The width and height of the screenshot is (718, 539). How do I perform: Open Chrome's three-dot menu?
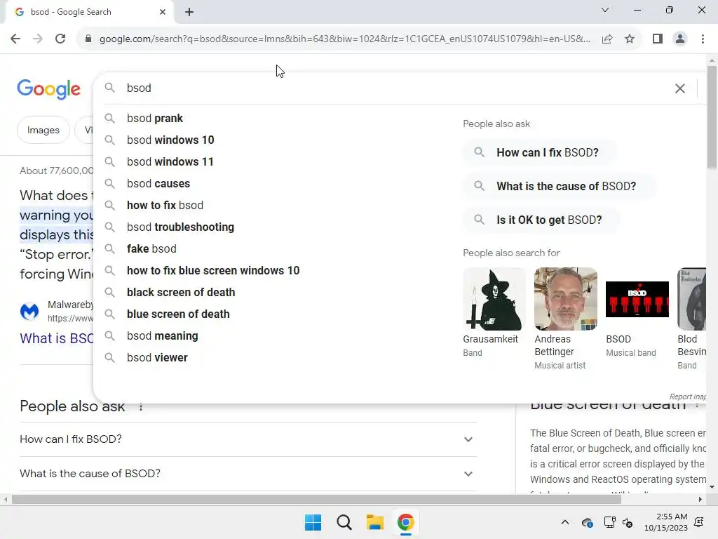tap(703, 39)
